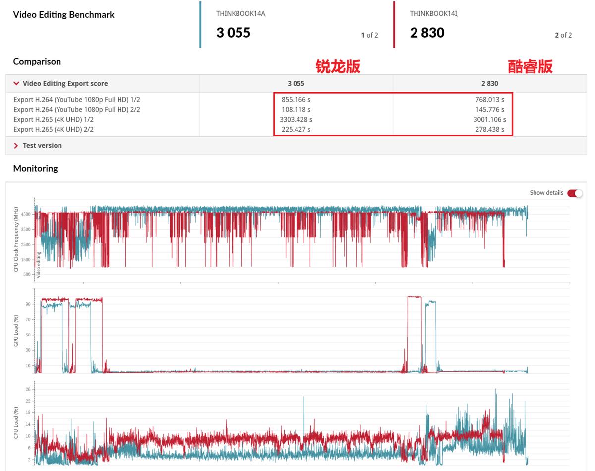Viewport: 595px width, 471px height.
Task: Click the 108.118 s value
Action: coord(296,110)
